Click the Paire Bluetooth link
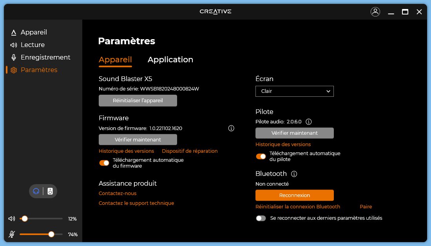Image resolution: width=431 pixels, height=246 pixels. [366, 206]
